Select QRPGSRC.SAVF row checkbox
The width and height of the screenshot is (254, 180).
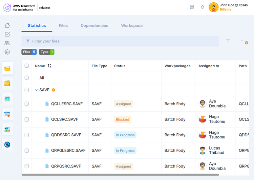point(27,166)
